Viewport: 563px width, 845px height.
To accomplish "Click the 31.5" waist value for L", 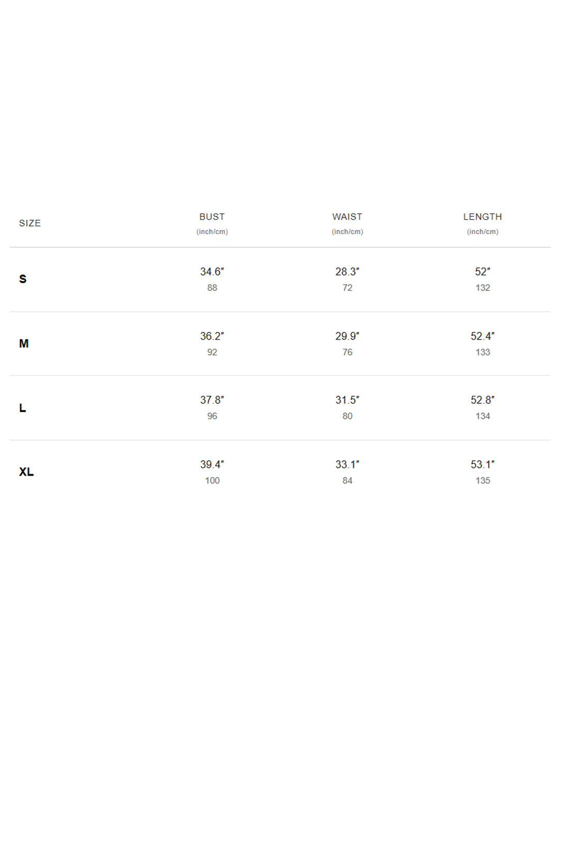I will pyautogui.click(x=347, y=400).
